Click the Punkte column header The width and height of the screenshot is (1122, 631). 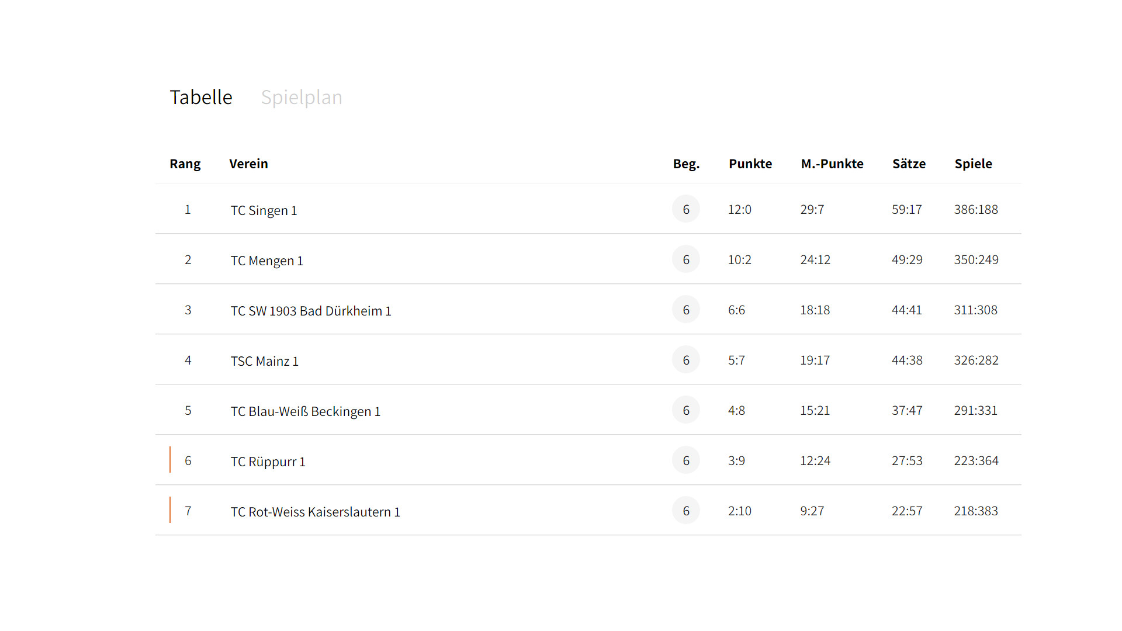[x=750, y=164]
